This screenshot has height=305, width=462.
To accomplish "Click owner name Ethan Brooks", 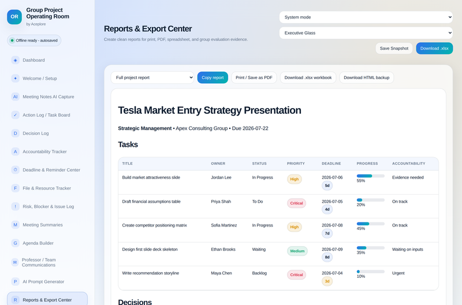I will point(223,250).
